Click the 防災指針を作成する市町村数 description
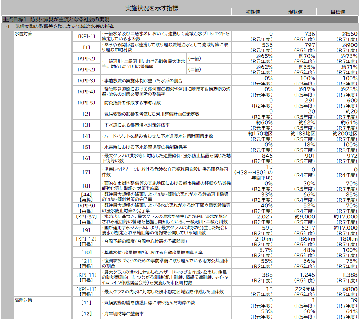360x319 pixels. click(x=131, y=103)
